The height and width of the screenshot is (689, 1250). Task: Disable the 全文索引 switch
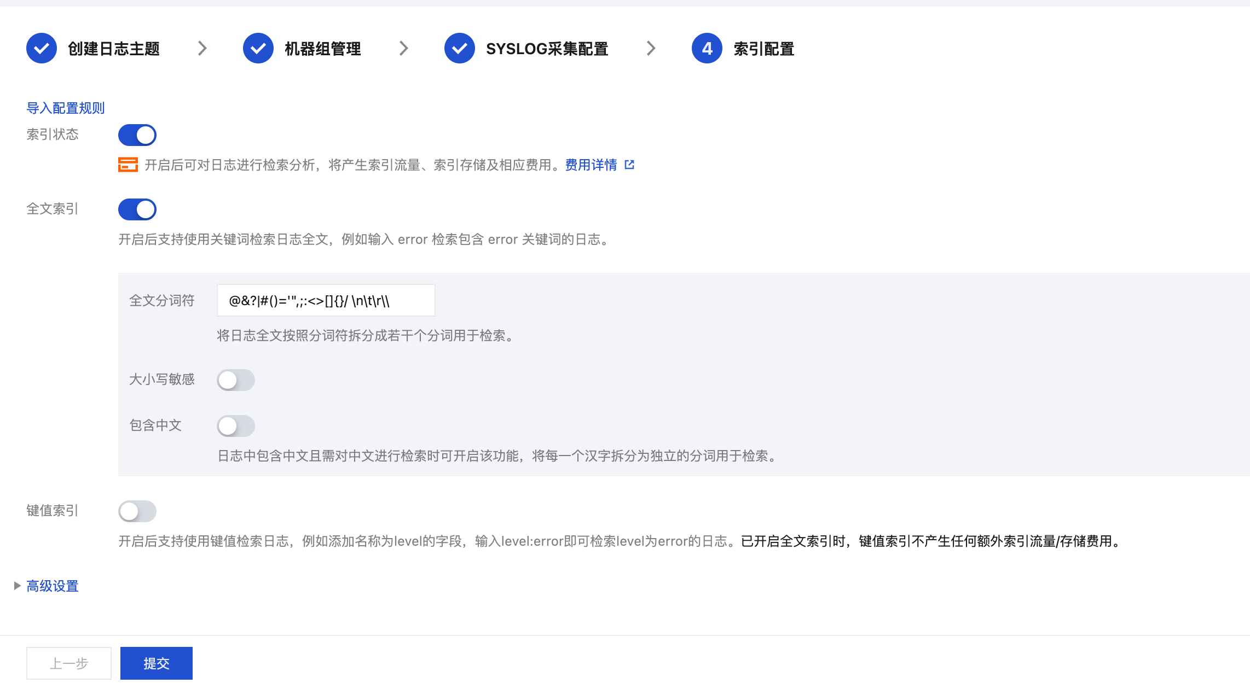(137, 209)
